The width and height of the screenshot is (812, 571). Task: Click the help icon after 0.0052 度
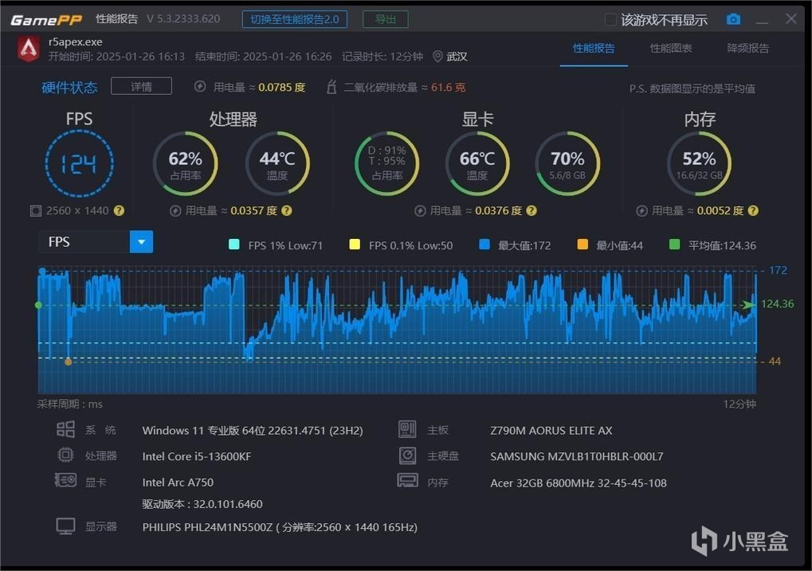[x=754, y=211]
